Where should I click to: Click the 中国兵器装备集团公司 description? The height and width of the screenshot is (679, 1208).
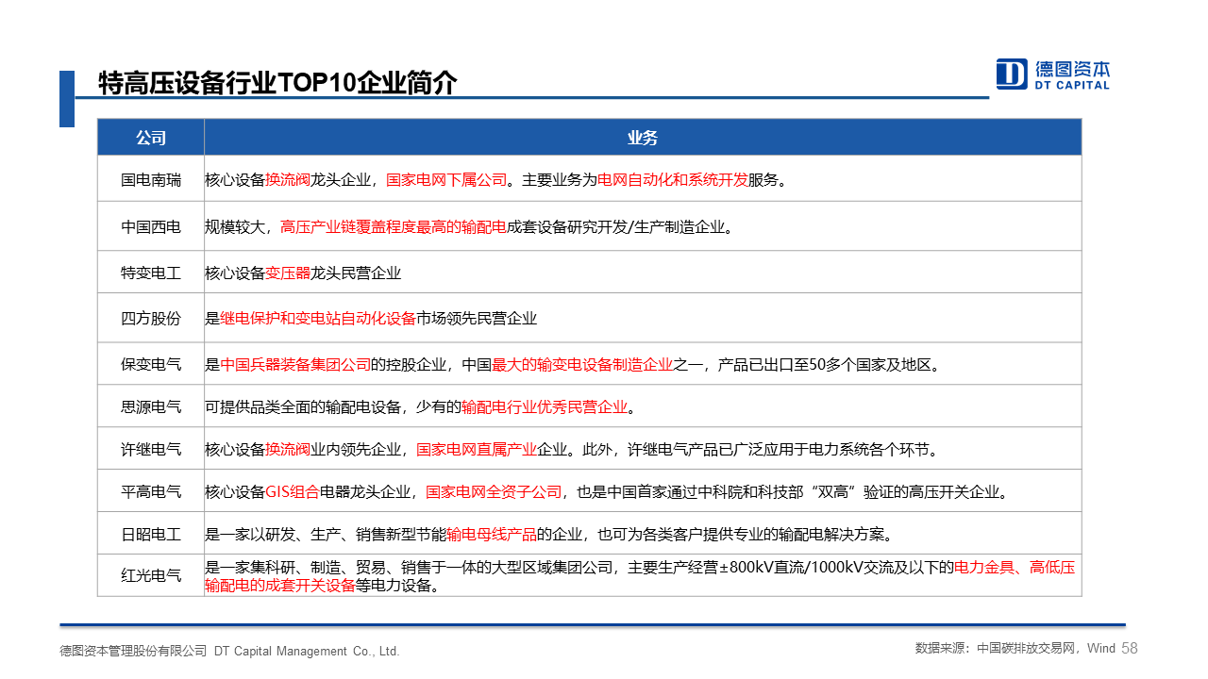click(x=573, y=364)
